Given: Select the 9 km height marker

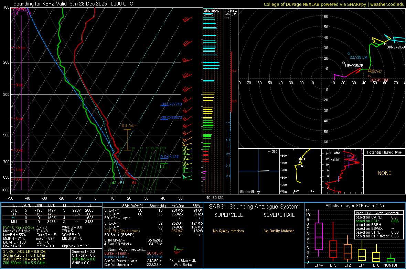Looking at the screenshot, I should (x=19, y=85).
